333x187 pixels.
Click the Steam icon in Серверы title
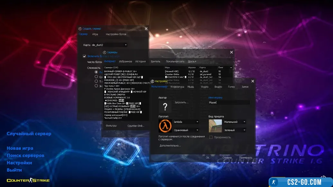point(105,52)
